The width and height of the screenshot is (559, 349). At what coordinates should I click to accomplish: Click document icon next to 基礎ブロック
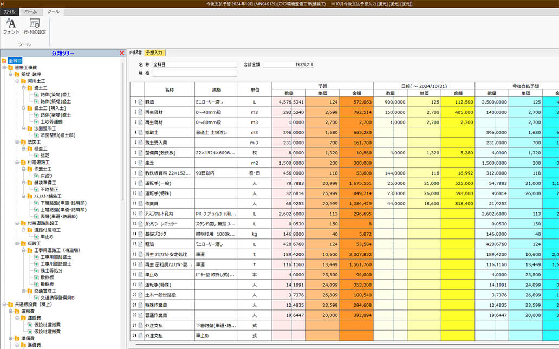(140, 234)
